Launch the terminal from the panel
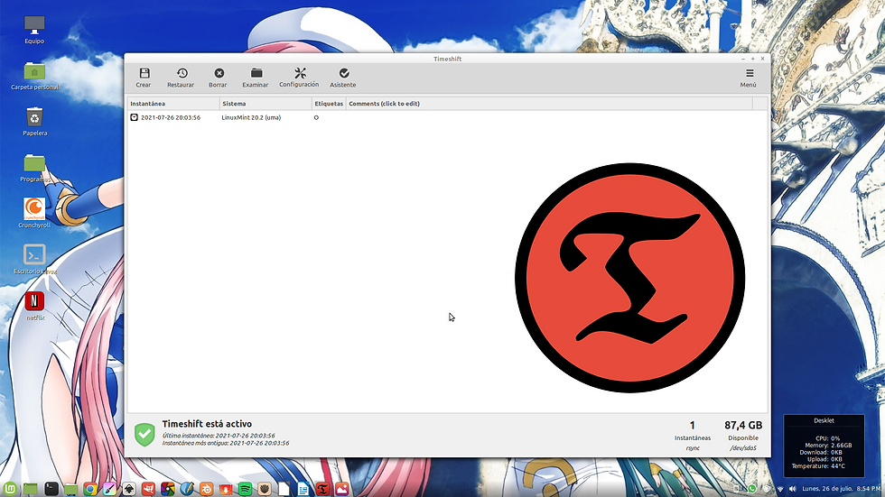Viewport: 885px width, 497px height. point(51,489)
